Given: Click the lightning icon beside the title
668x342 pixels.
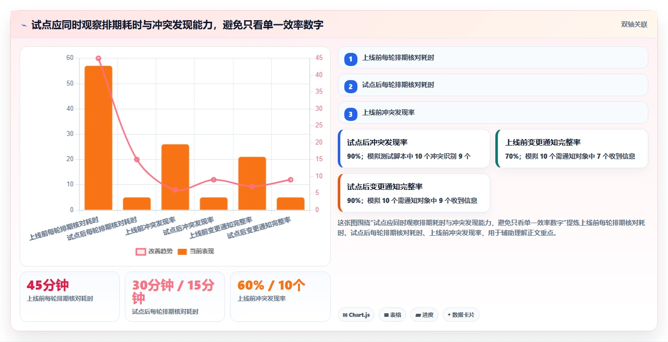Looking at the screenshot, I should (24, 25).
